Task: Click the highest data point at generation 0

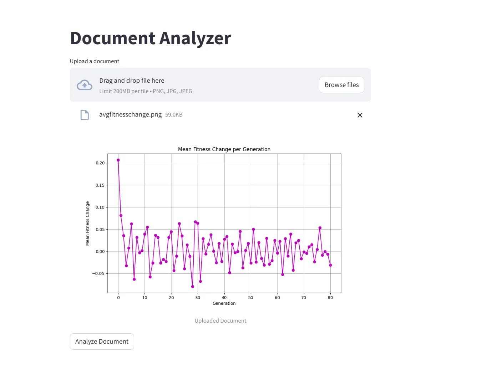Action: click(x=118, y=160)
